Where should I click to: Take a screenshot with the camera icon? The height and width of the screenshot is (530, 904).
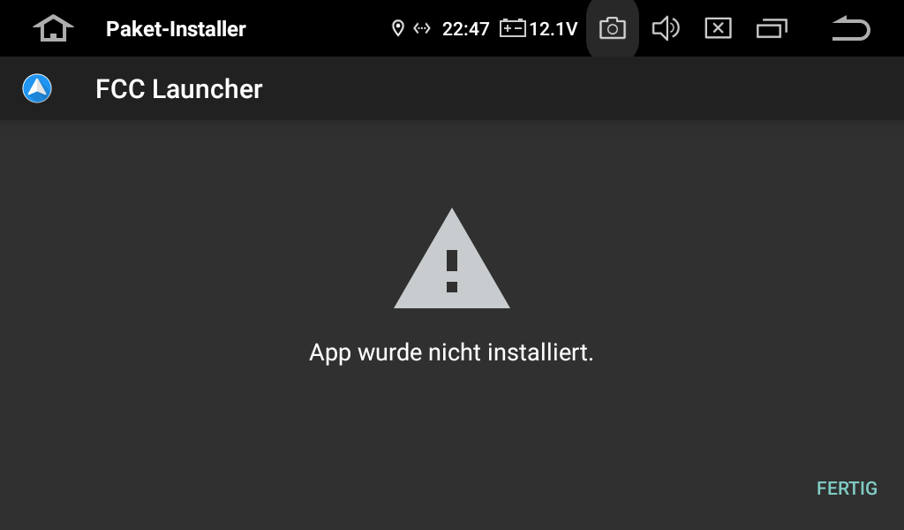tap(613, 28)
